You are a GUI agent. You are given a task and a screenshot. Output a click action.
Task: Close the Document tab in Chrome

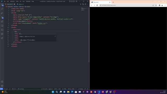(x=110, y=2)
